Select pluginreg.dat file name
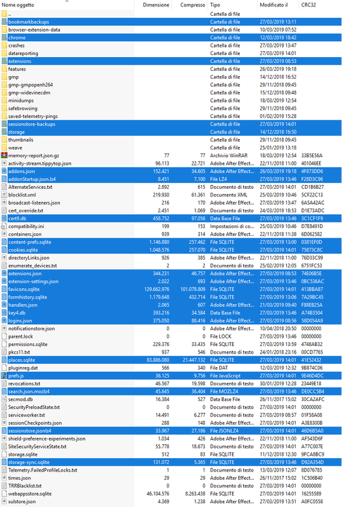 coord(23,368)
